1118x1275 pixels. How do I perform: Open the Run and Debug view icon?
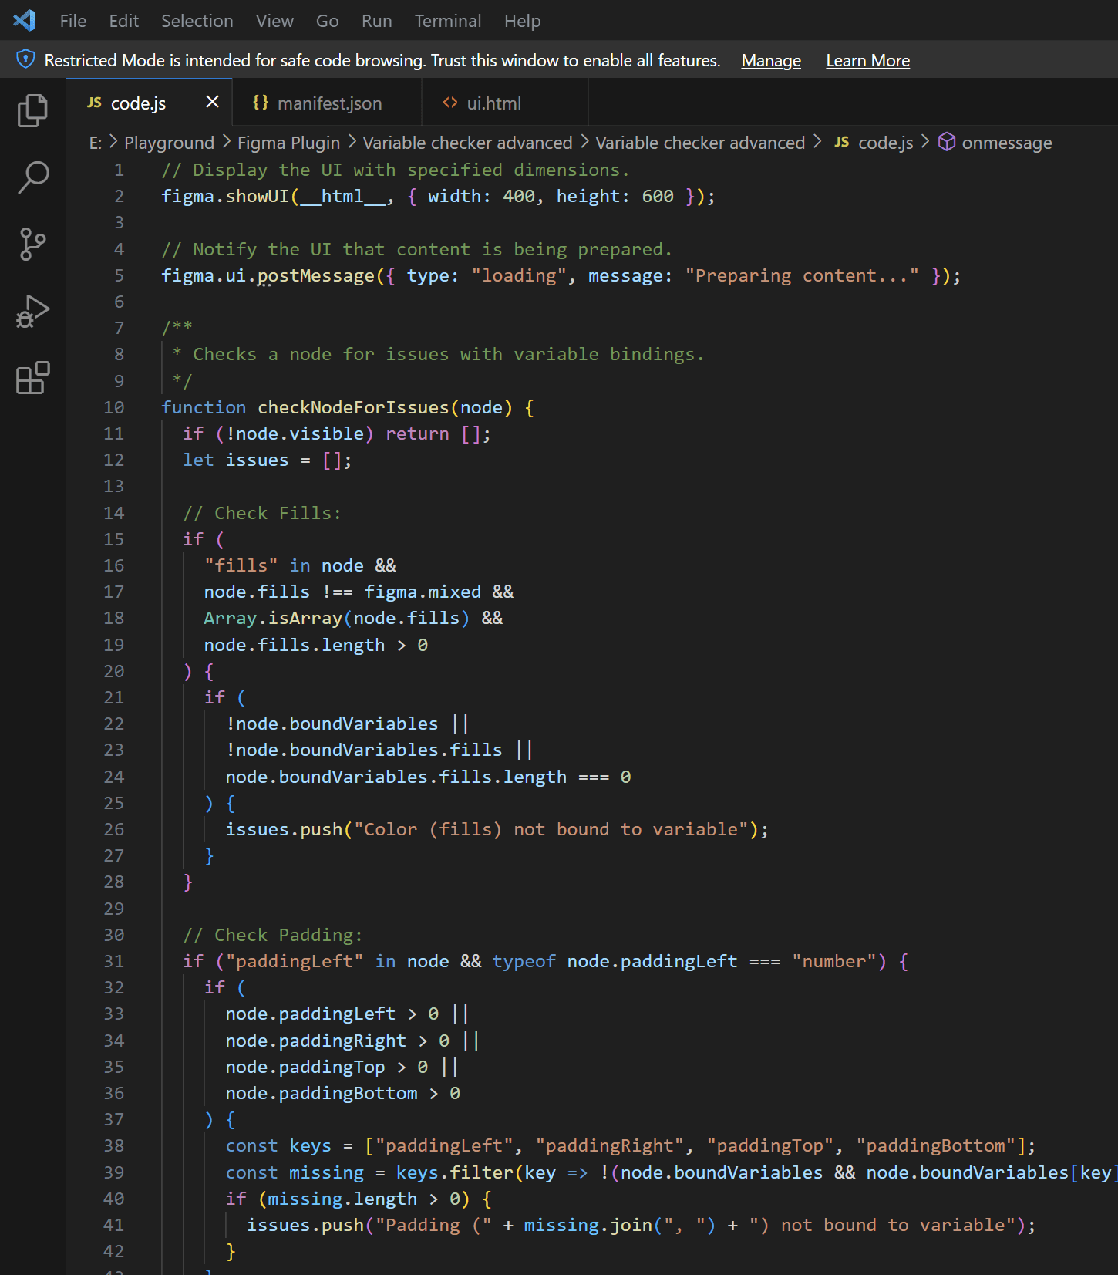(32, 312)
